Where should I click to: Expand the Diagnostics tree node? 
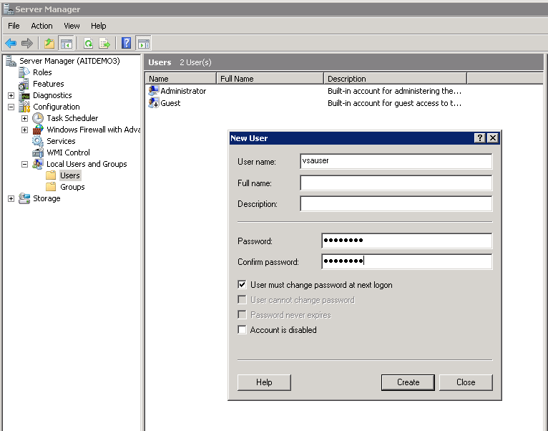pos(11,95)
